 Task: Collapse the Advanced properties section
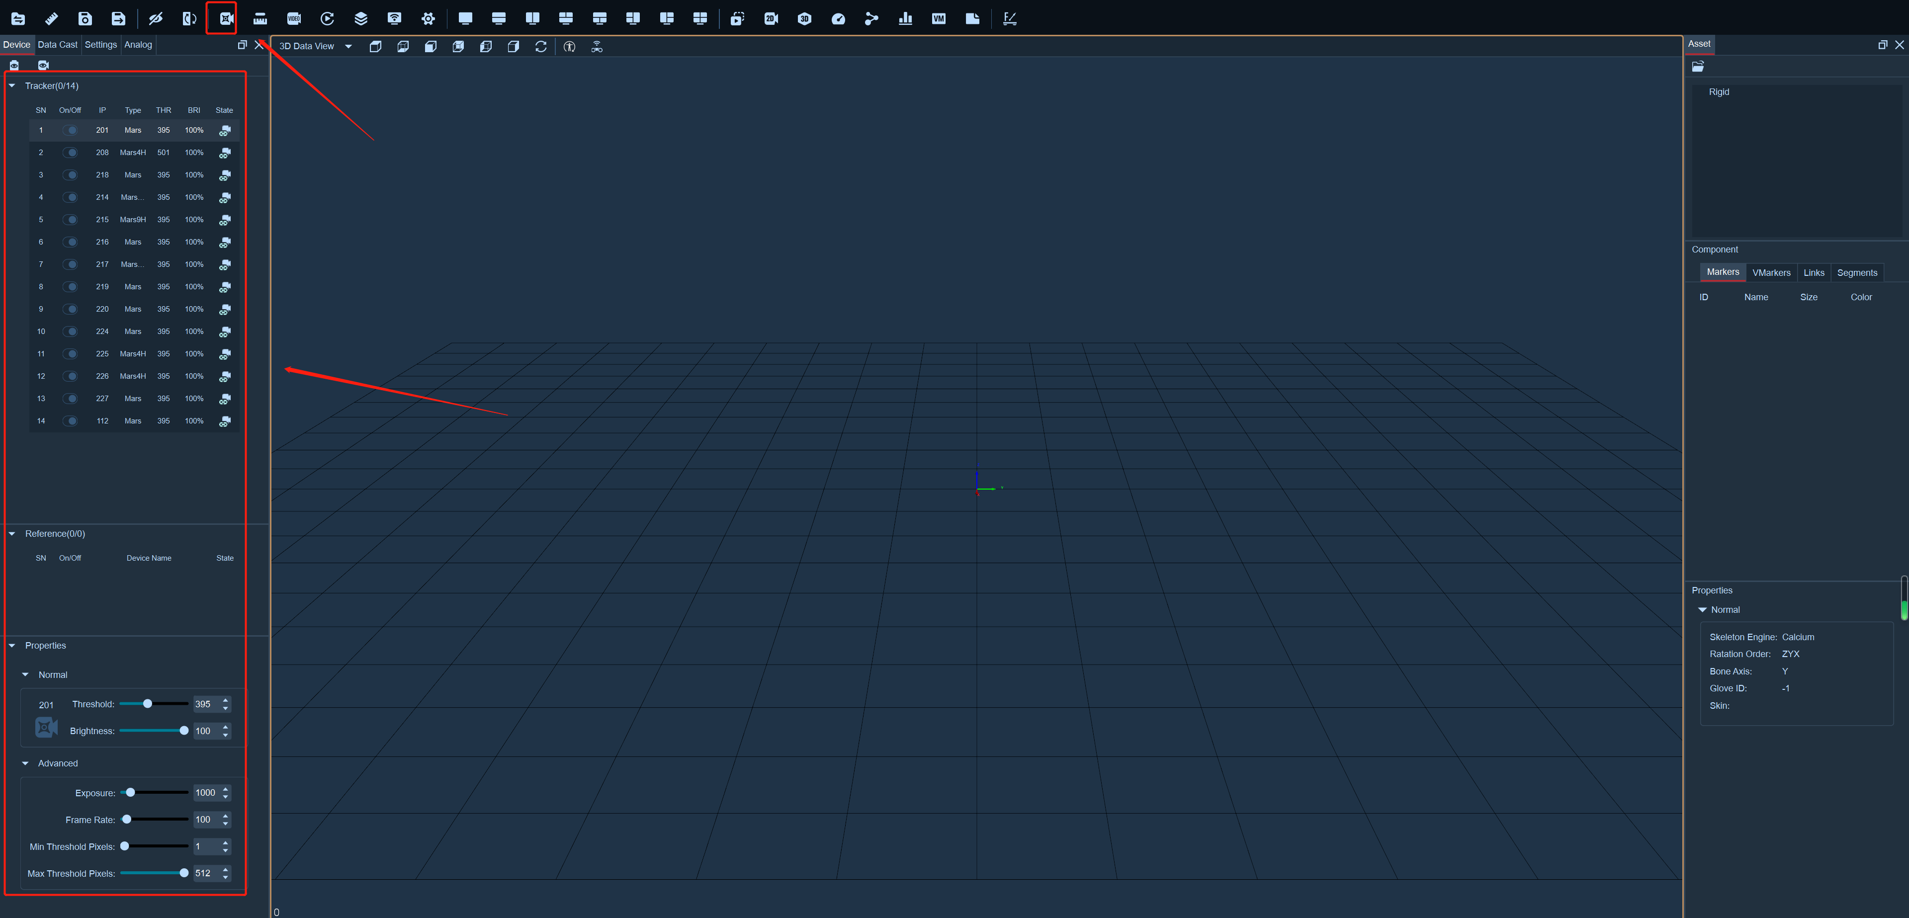(x=25, y=763)
